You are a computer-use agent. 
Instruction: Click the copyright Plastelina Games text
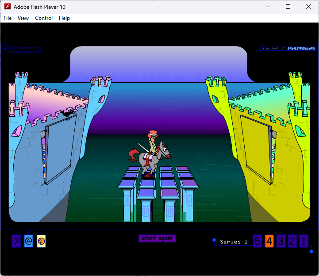(x=23, y=50)
